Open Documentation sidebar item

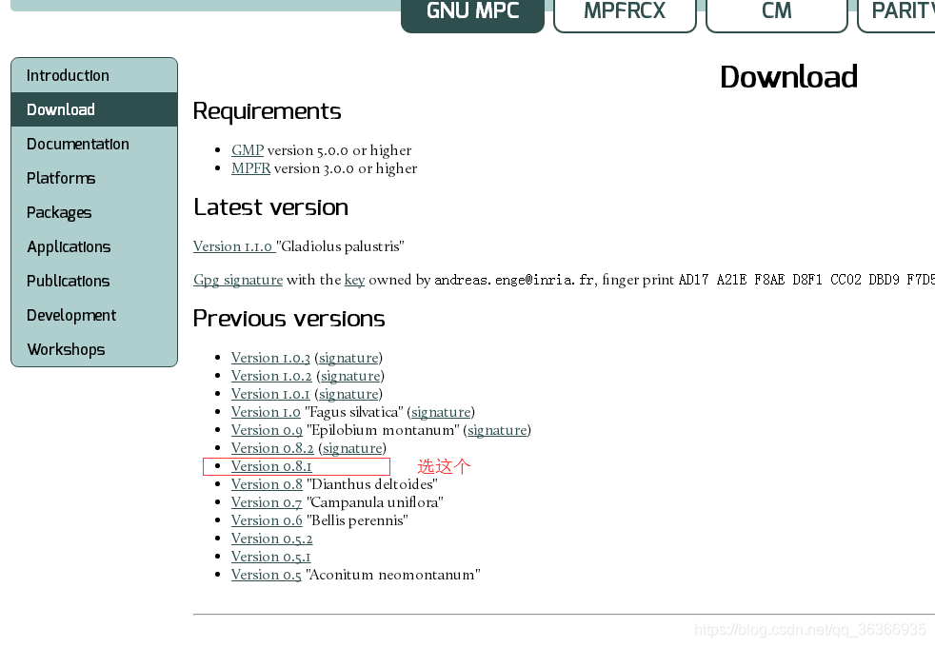94,144
